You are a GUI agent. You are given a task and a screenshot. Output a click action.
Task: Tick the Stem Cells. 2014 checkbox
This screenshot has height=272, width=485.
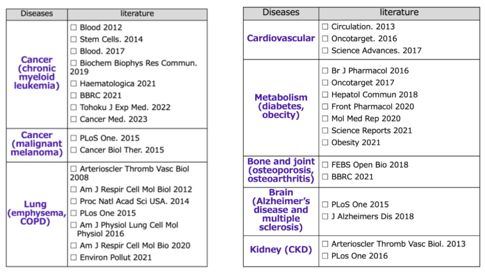point(73,40)
